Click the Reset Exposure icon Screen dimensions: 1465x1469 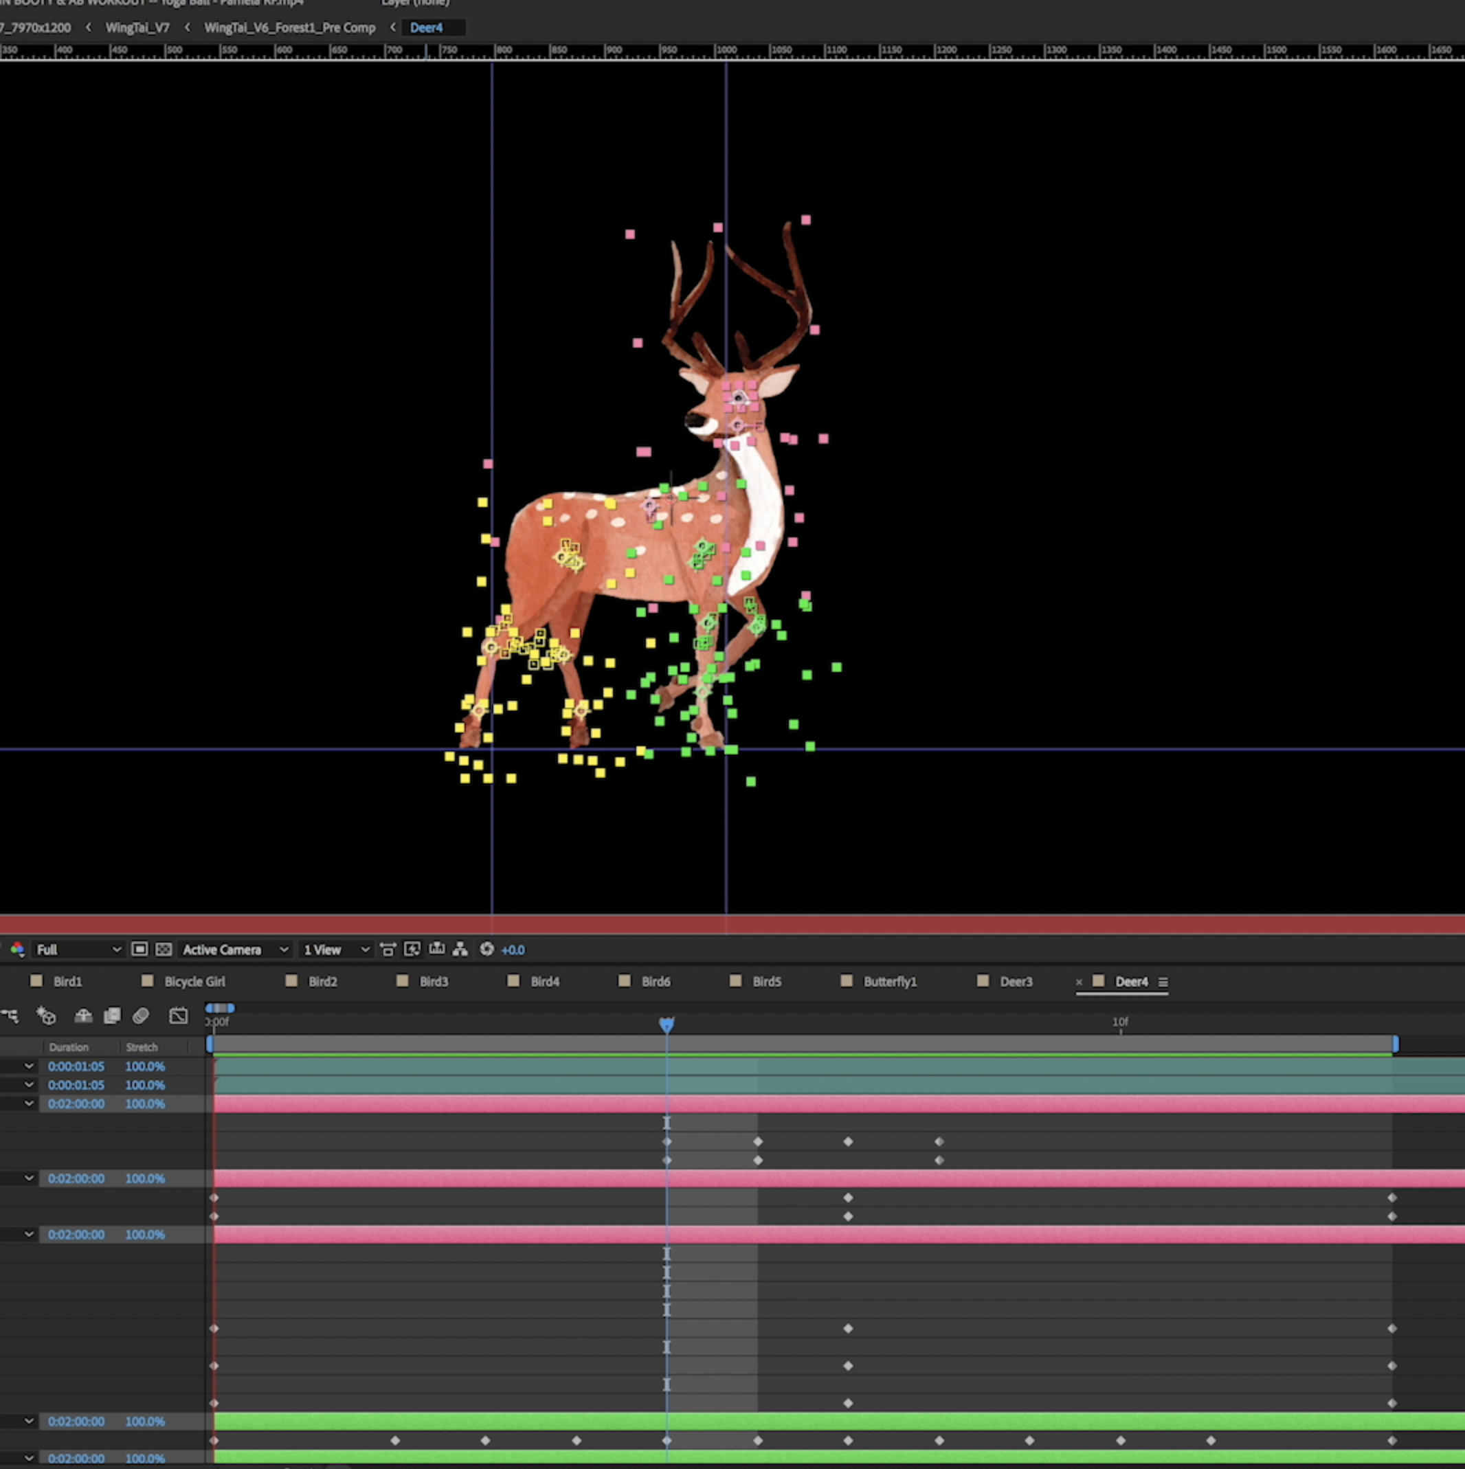(x=487, y=949)
